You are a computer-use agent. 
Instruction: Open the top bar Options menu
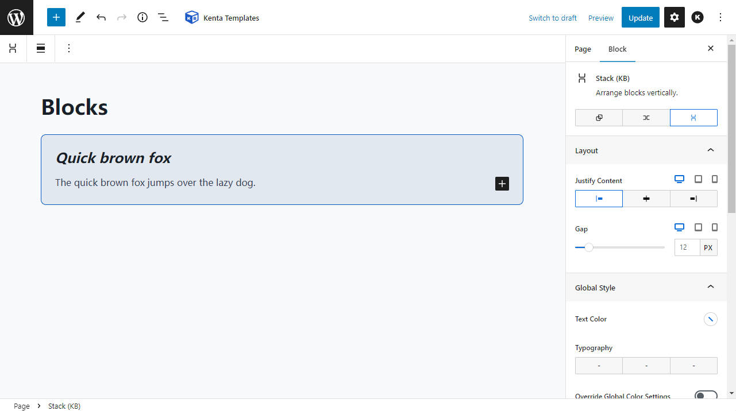click(x=720, y=17)
